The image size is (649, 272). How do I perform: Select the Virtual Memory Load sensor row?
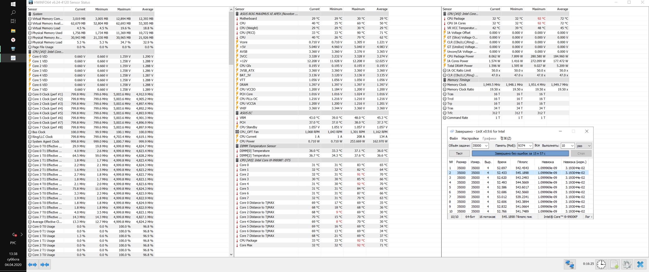[x=91, y=28]
